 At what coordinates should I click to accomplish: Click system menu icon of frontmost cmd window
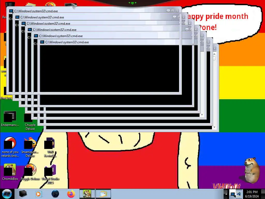click(11, 11)
